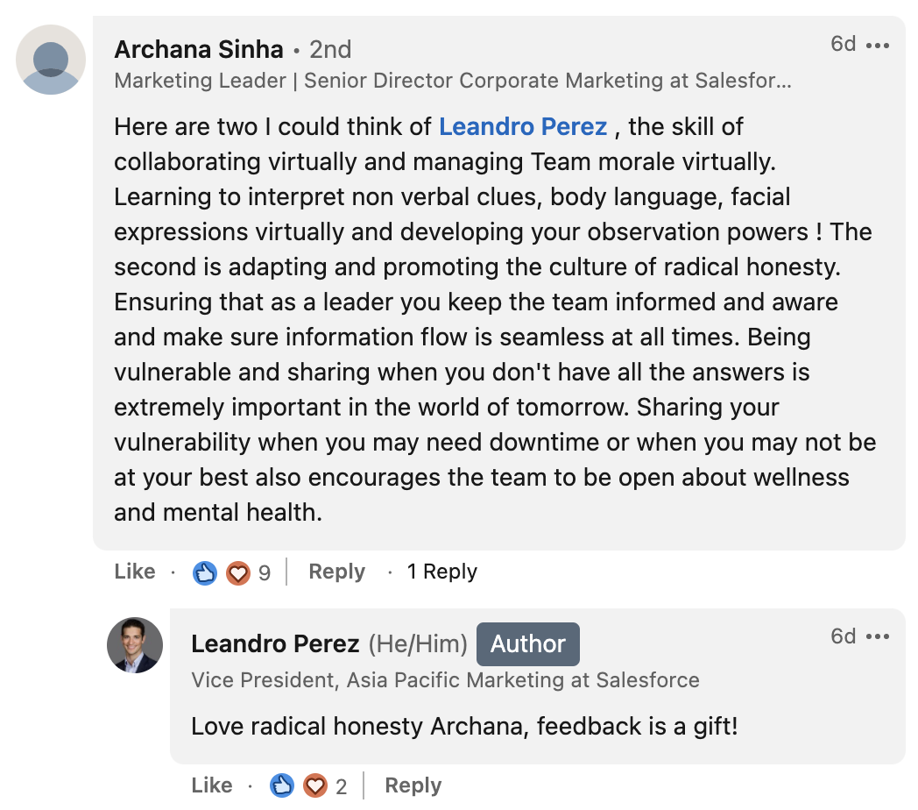Reply to Archana's comment
This screenshot has width=918, height=810.
pos(336,571)
